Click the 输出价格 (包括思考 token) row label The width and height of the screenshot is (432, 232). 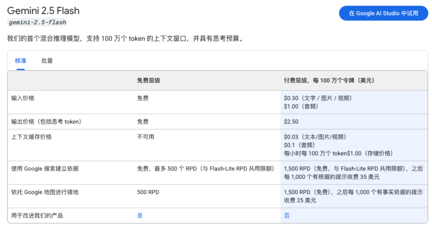[x=46, y=122]
